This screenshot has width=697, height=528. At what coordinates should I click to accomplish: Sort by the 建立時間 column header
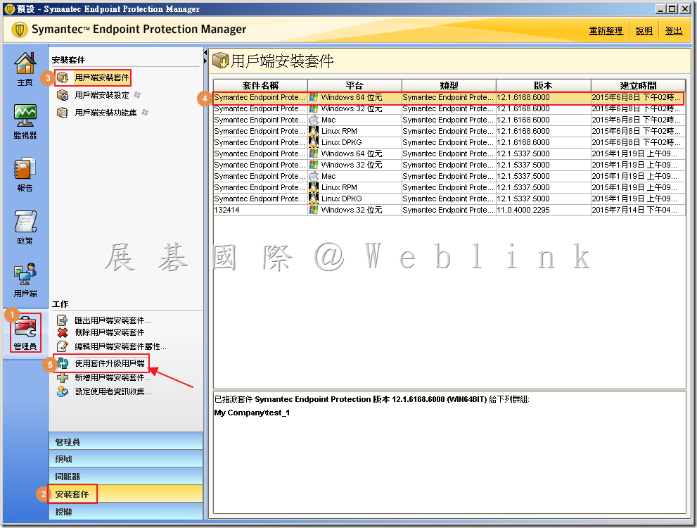click(637, 85)
